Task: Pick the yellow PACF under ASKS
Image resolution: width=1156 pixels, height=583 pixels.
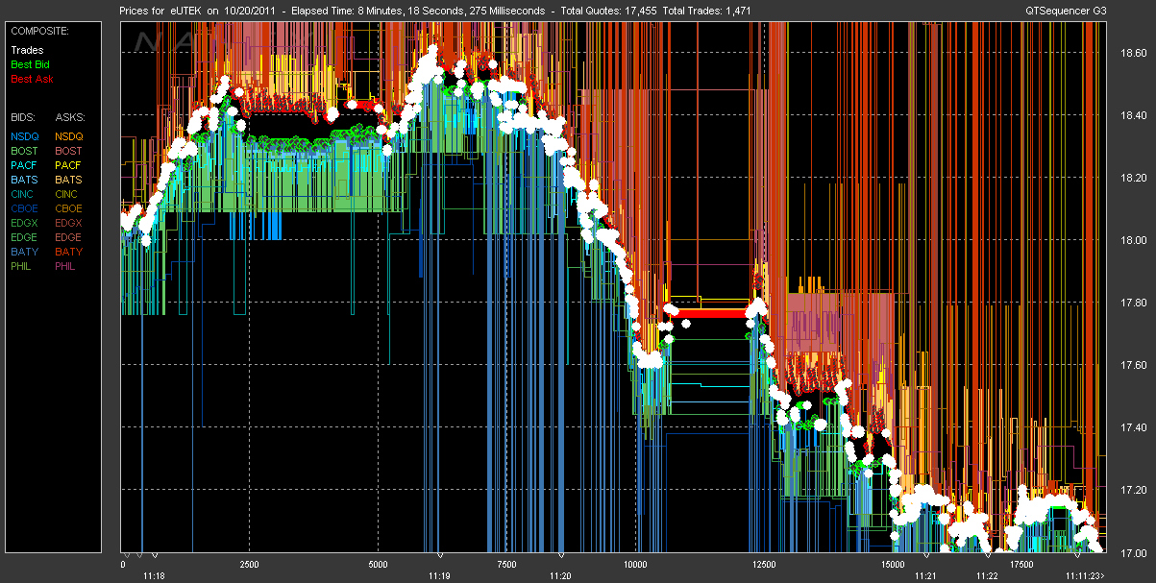Action: [x=69, y=165]
